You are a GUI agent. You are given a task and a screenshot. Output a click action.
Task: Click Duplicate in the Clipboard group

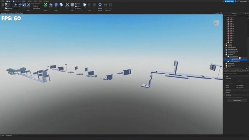point(9,8)
